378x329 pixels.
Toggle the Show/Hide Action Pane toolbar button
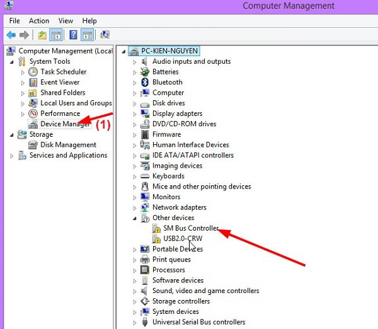[88, 35]
